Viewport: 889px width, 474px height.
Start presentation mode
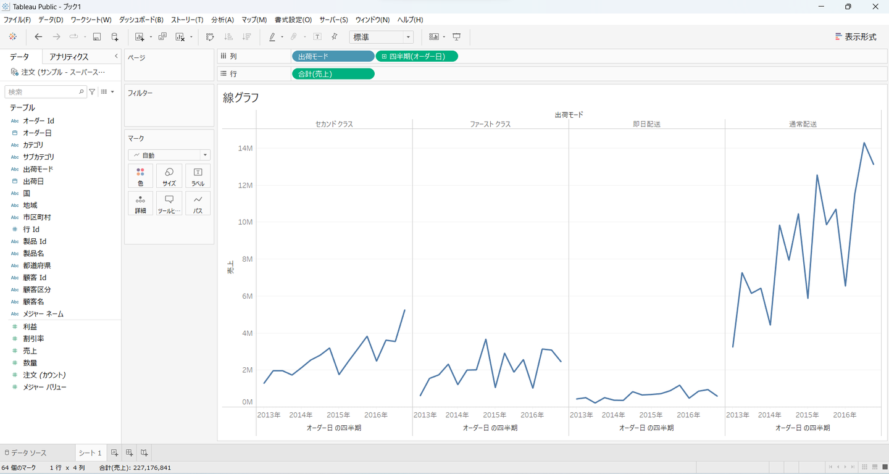pyautogui.click(x=457, y=37)
